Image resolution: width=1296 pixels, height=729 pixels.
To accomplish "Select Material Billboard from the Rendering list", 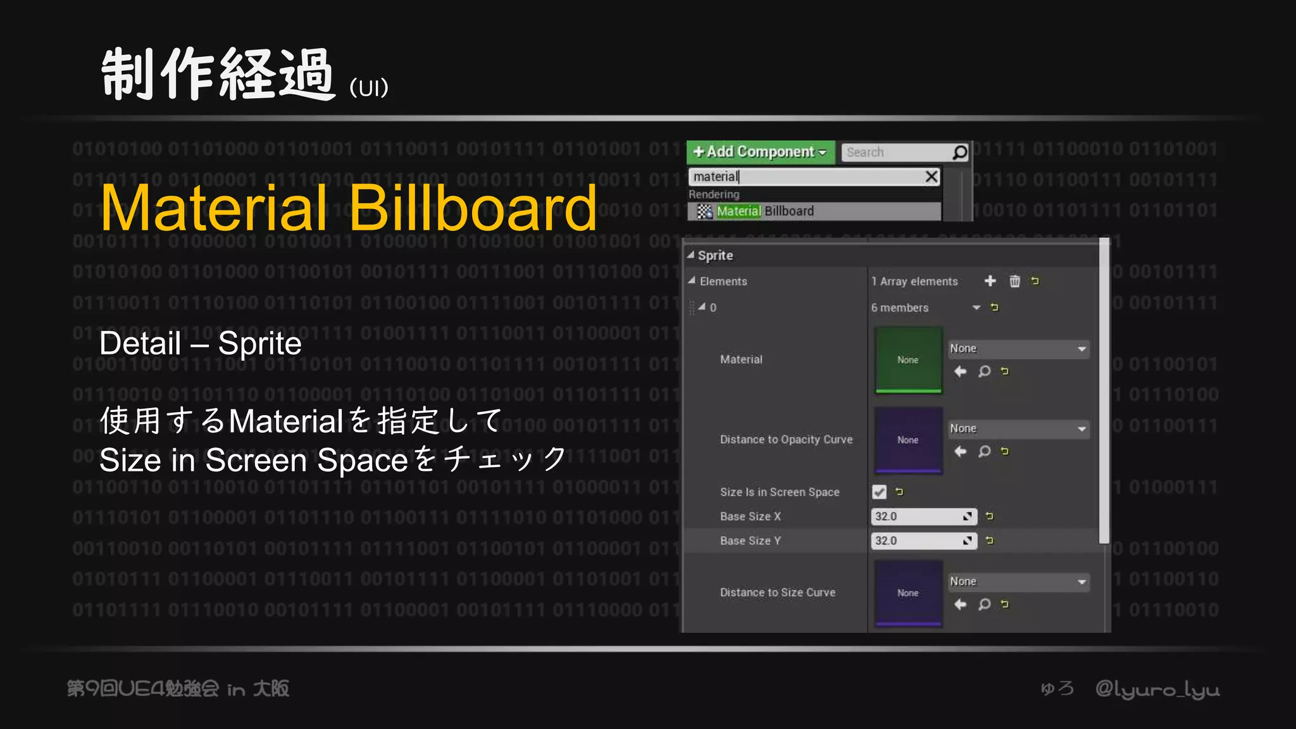I will tap(814, 211).
